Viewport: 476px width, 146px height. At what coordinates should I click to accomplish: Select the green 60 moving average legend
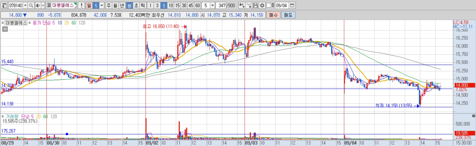coord(74,23)
